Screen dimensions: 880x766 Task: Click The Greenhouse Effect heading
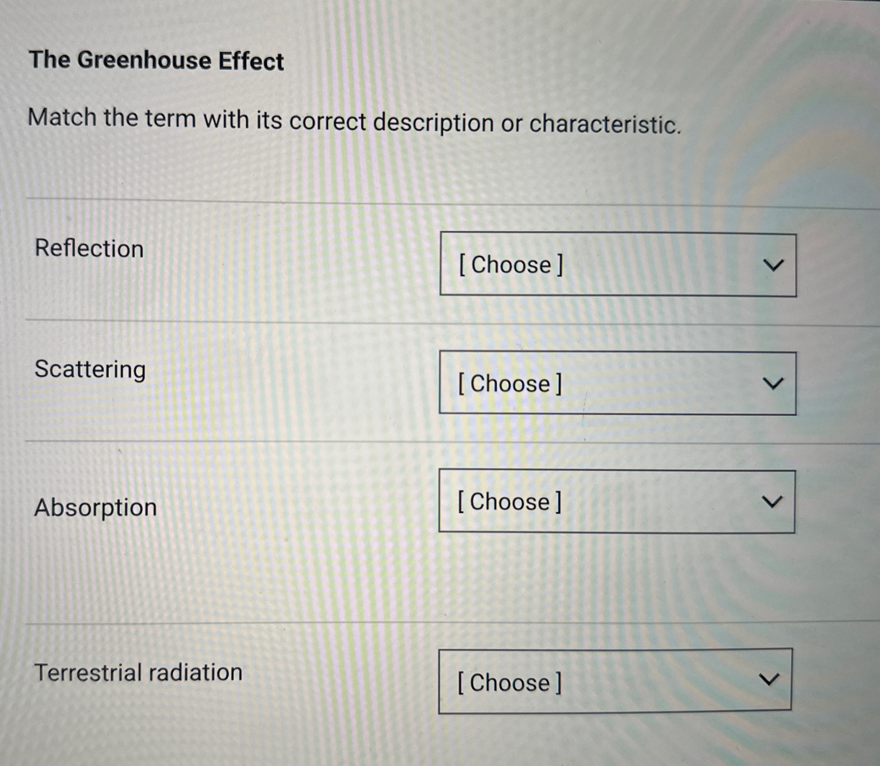coord(156,60)
